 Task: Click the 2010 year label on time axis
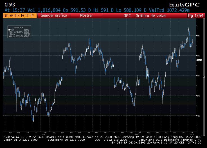point(43,135)
